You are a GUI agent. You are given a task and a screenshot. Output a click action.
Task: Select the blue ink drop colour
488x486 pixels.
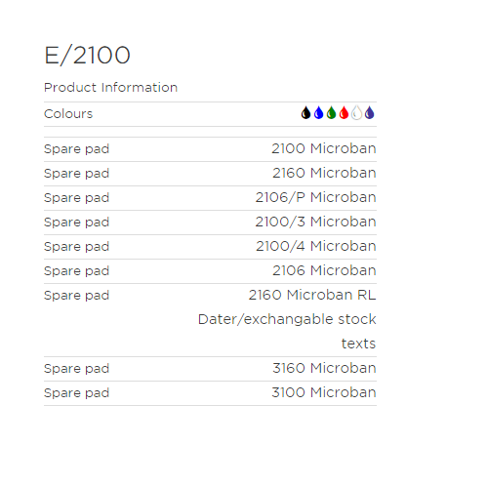pos(318,113)
